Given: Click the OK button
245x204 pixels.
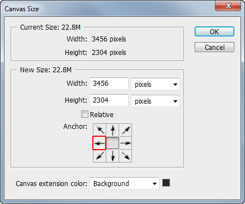Looking at the screenshot, I should pyautogui.click(x=214, y=31).
